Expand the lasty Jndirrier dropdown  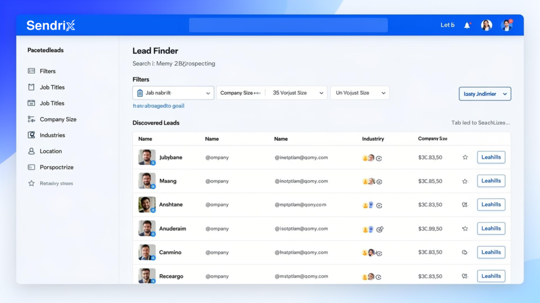[485, 94]
